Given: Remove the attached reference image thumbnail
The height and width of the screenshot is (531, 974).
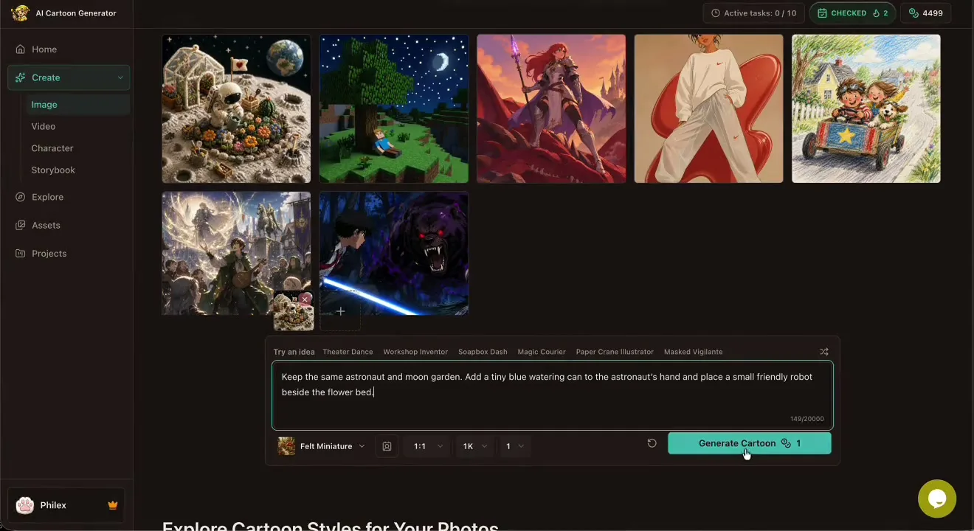Looking at the screenshot, I should coord(305,299).
